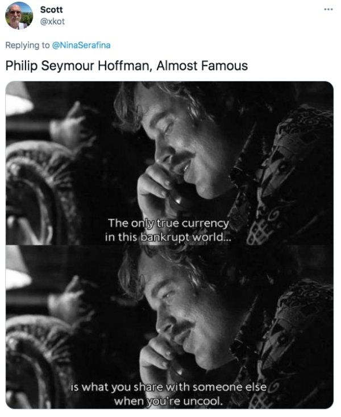The image size is (341, 417).
Task: Open Scott's profile avatar picture
Action: (19, 15)
